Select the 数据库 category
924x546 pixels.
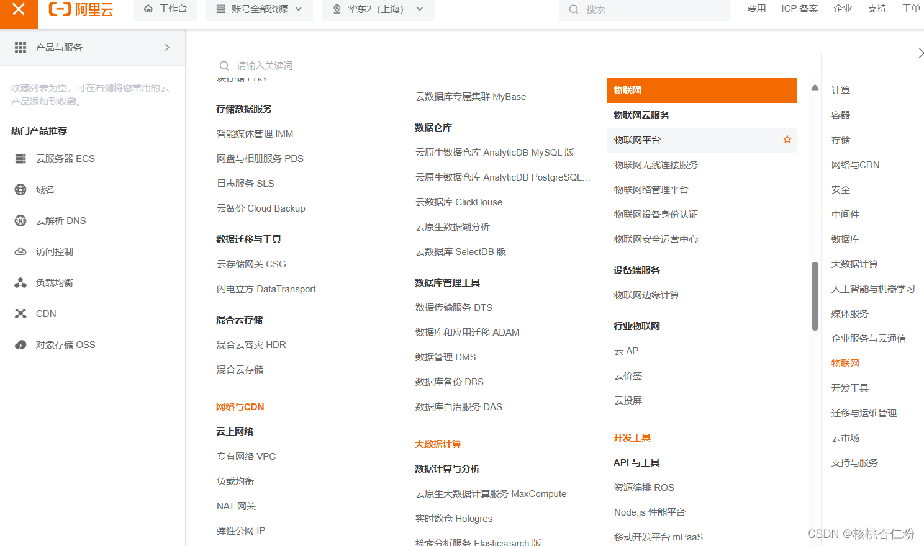(846, 239)
